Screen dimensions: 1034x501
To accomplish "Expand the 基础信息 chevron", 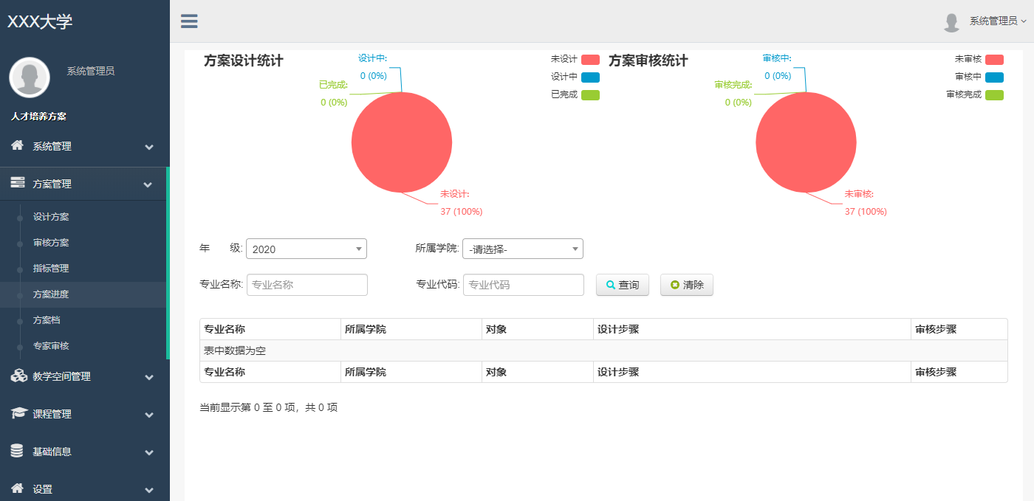I will point(149,452).
